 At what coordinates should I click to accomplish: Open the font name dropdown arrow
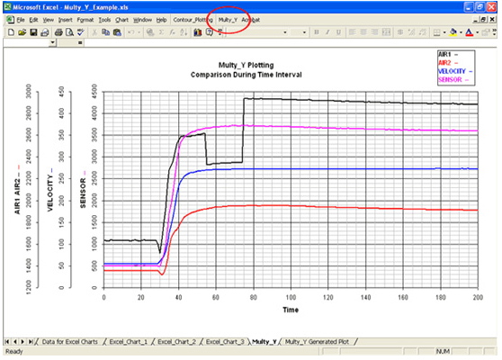tap(284, 32)
